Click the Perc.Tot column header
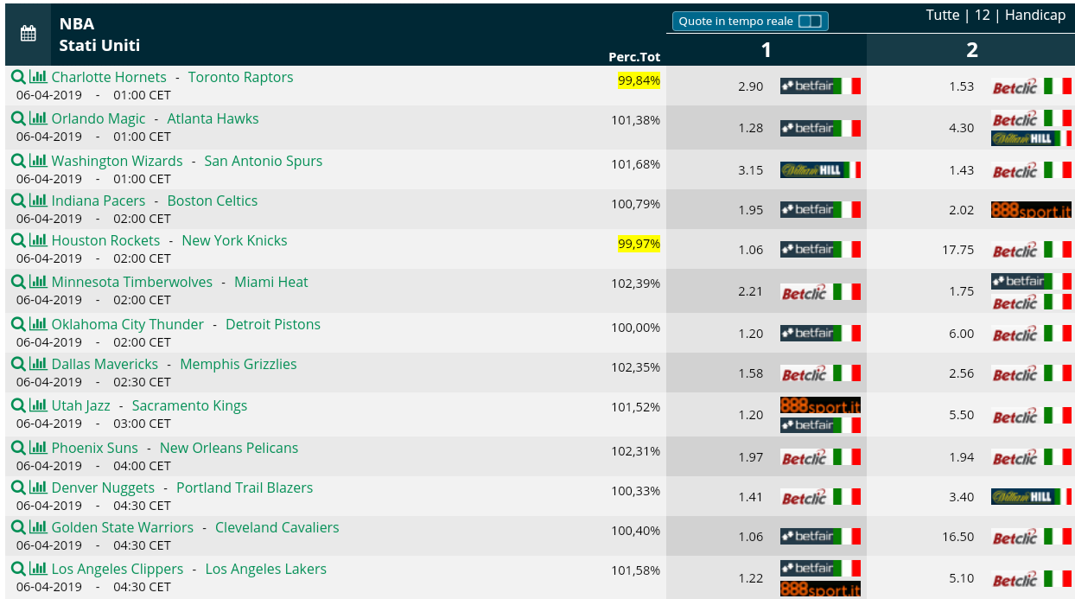The height and width of the screenshot is (599, 1075). coord(634,57)
